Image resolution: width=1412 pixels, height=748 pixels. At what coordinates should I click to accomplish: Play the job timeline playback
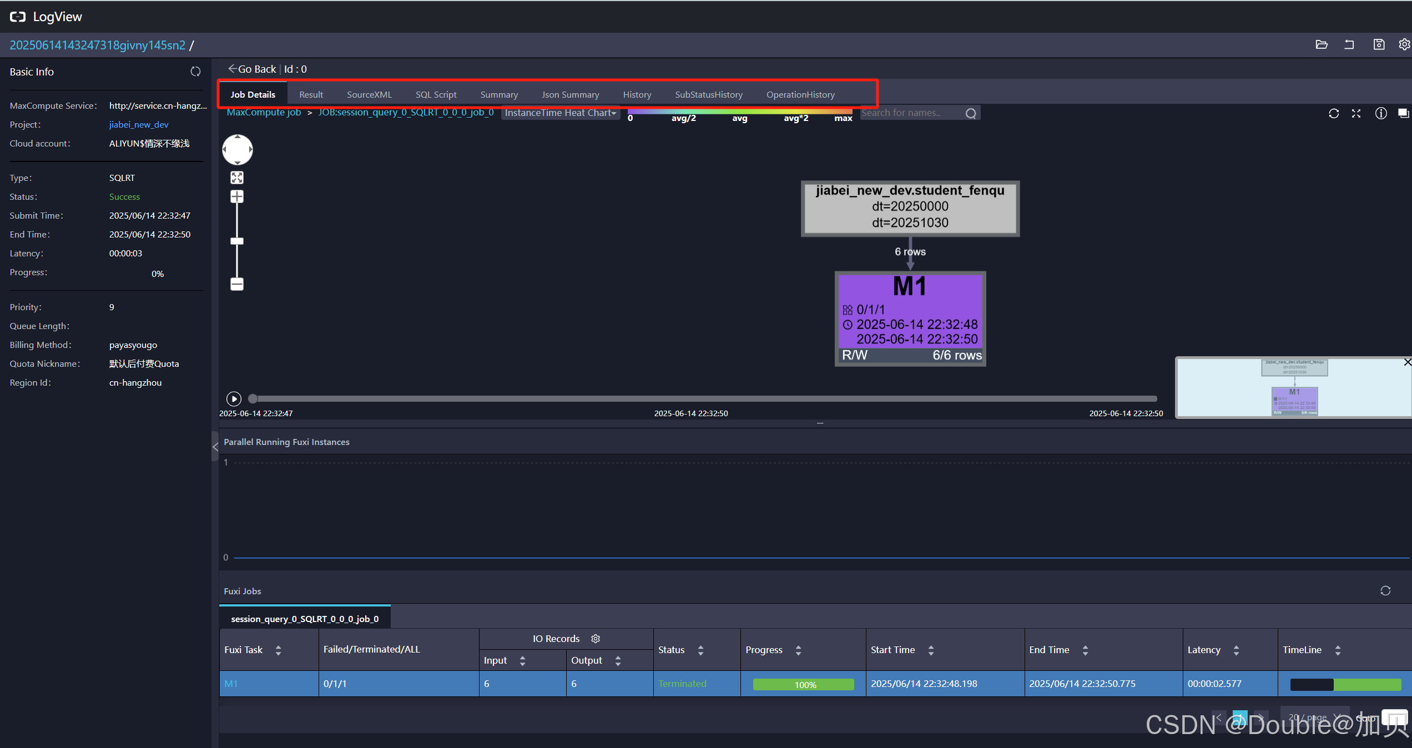click(x=234, y=398)
